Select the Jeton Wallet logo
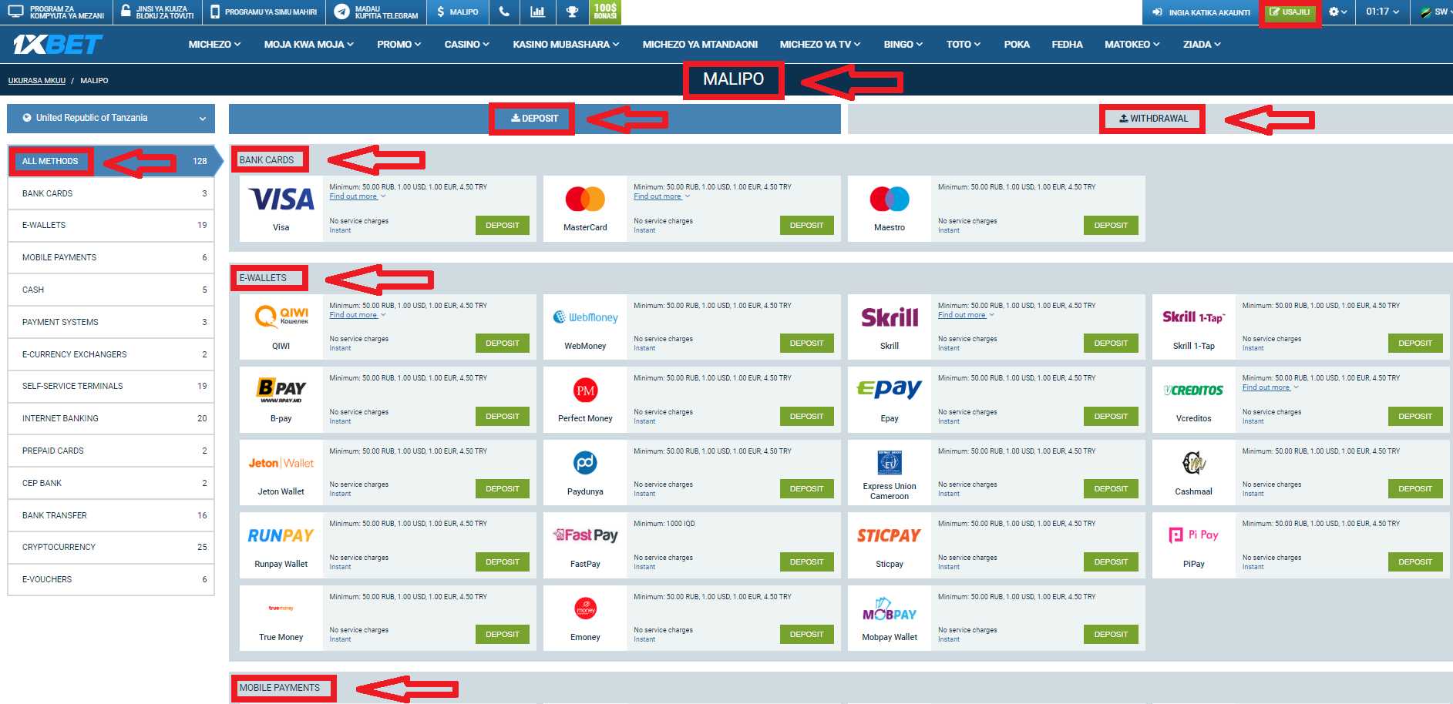Image resolution: width=1453 pixels, height=704 pixels. 281,463
